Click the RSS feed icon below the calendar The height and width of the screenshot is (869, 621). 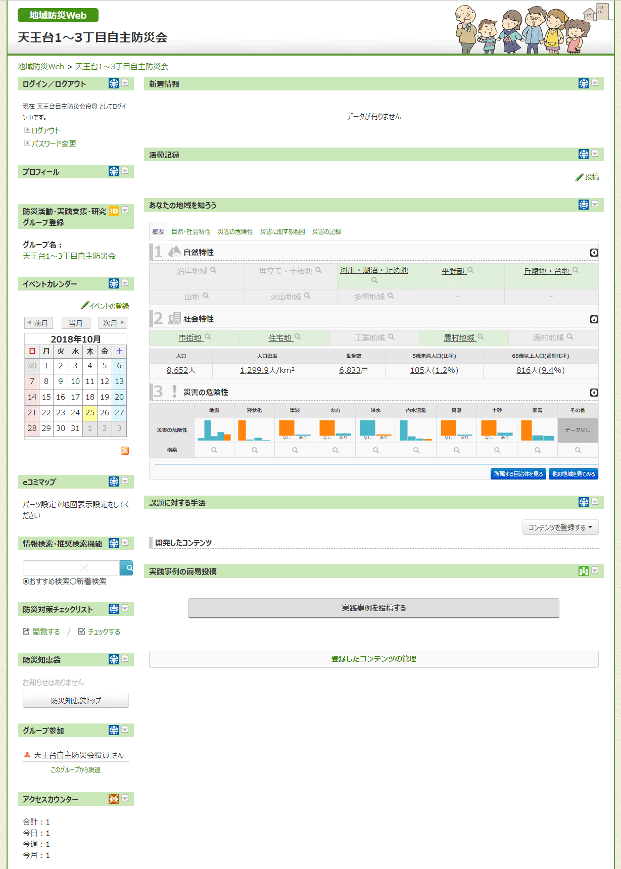(x=125, y=451)
